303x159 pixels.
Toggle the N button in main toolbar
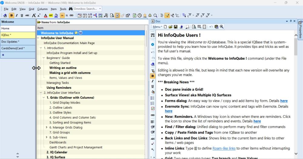pyautogui.click(x=67, y=15)
